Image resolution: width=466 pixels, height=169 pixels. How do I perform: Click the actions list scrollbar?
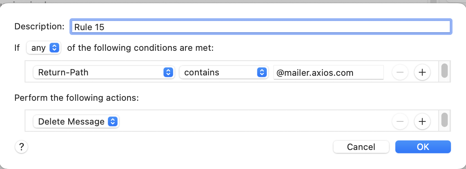point(445,120)
